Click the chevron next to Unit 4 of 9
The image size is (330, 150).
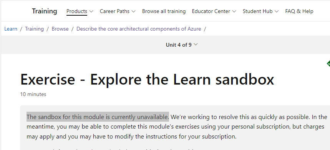[196, 44]
